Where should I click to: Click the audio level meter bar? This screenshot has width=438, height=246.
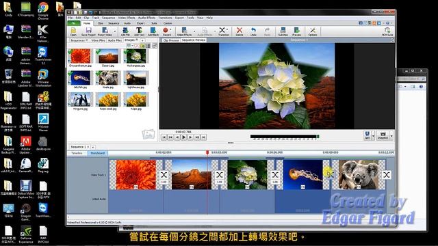(285, 137)
